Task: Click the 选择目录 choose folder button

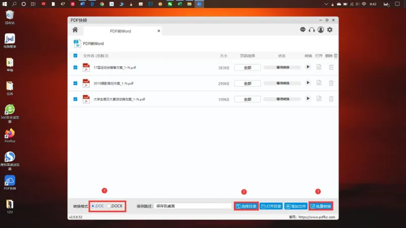Action: pos(246,206)
